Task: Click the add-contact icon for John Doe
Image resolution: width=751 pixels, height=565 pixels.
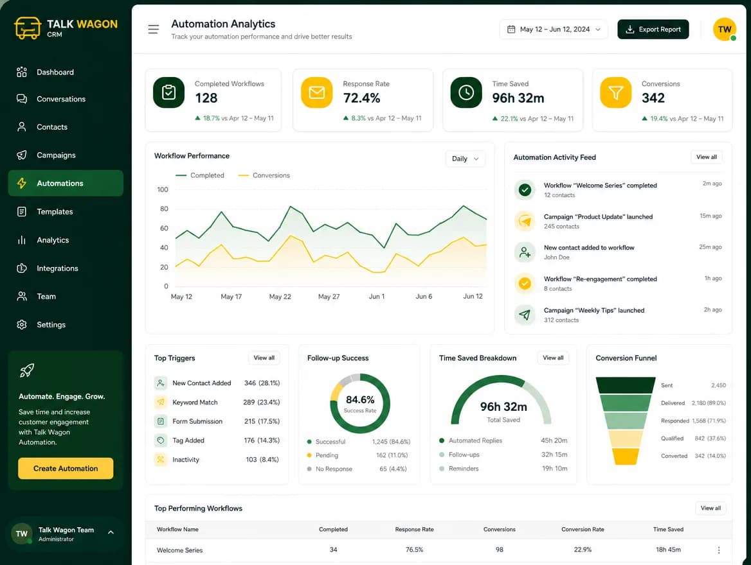Action: coord(525,252)
